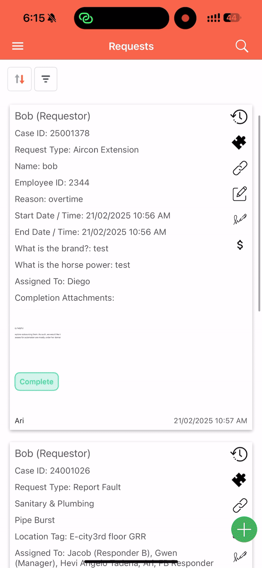Viewport: 262px width, 568px height.
Task: Tap puzzle piece icon on Aircon Extension request
Action: click(239, 142)
